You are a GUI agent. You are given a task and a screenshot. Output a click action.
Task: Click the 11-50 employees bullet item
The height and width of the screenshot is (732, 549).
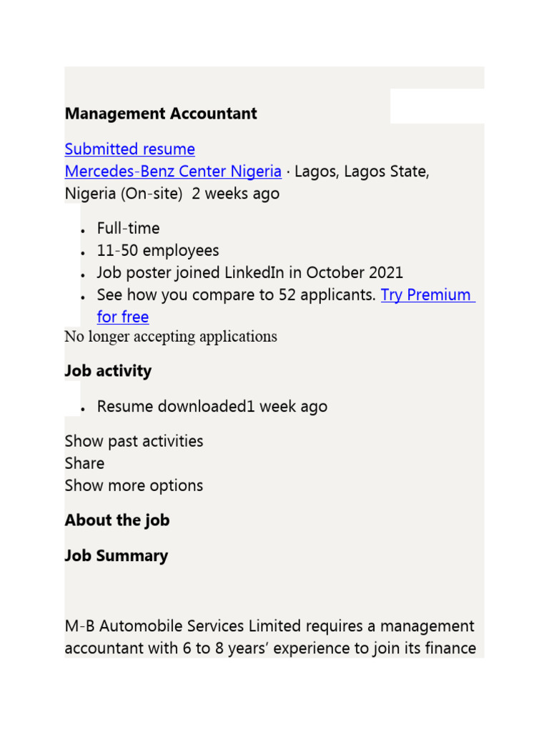pyautogui.click(x=158, y=251)
